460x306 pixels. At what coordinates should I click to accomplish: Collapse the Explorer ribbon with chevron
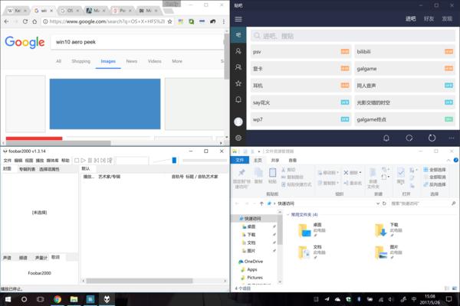tap(449, 160)
